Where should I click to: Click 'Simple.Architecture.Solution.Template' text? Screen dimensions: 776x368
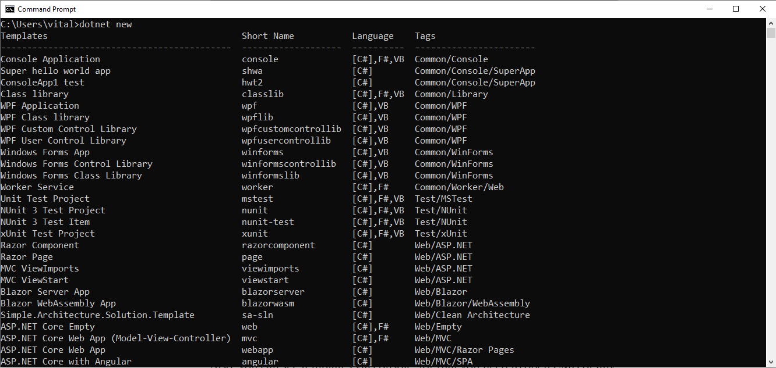click(97, 315)
